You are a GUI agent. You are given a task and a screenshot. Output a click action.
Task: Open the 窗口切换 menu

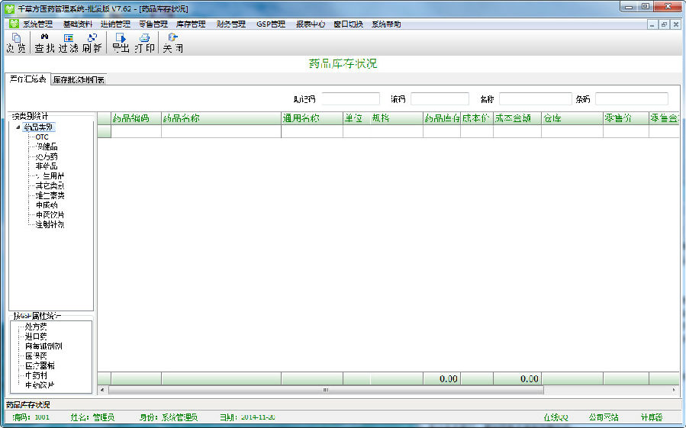click(348, 24)
